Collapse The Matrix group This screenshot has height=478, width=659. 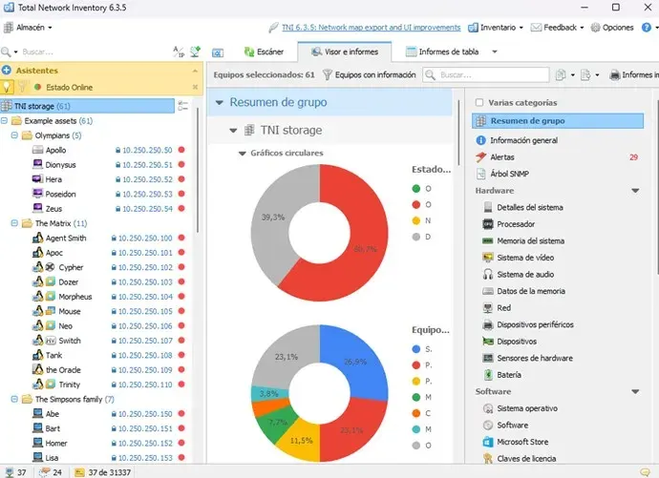coord(14,223)
